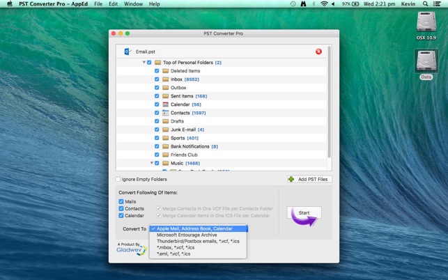Collapse the Music folder
This screenshot has width=448, height=280.
[152, 163]
